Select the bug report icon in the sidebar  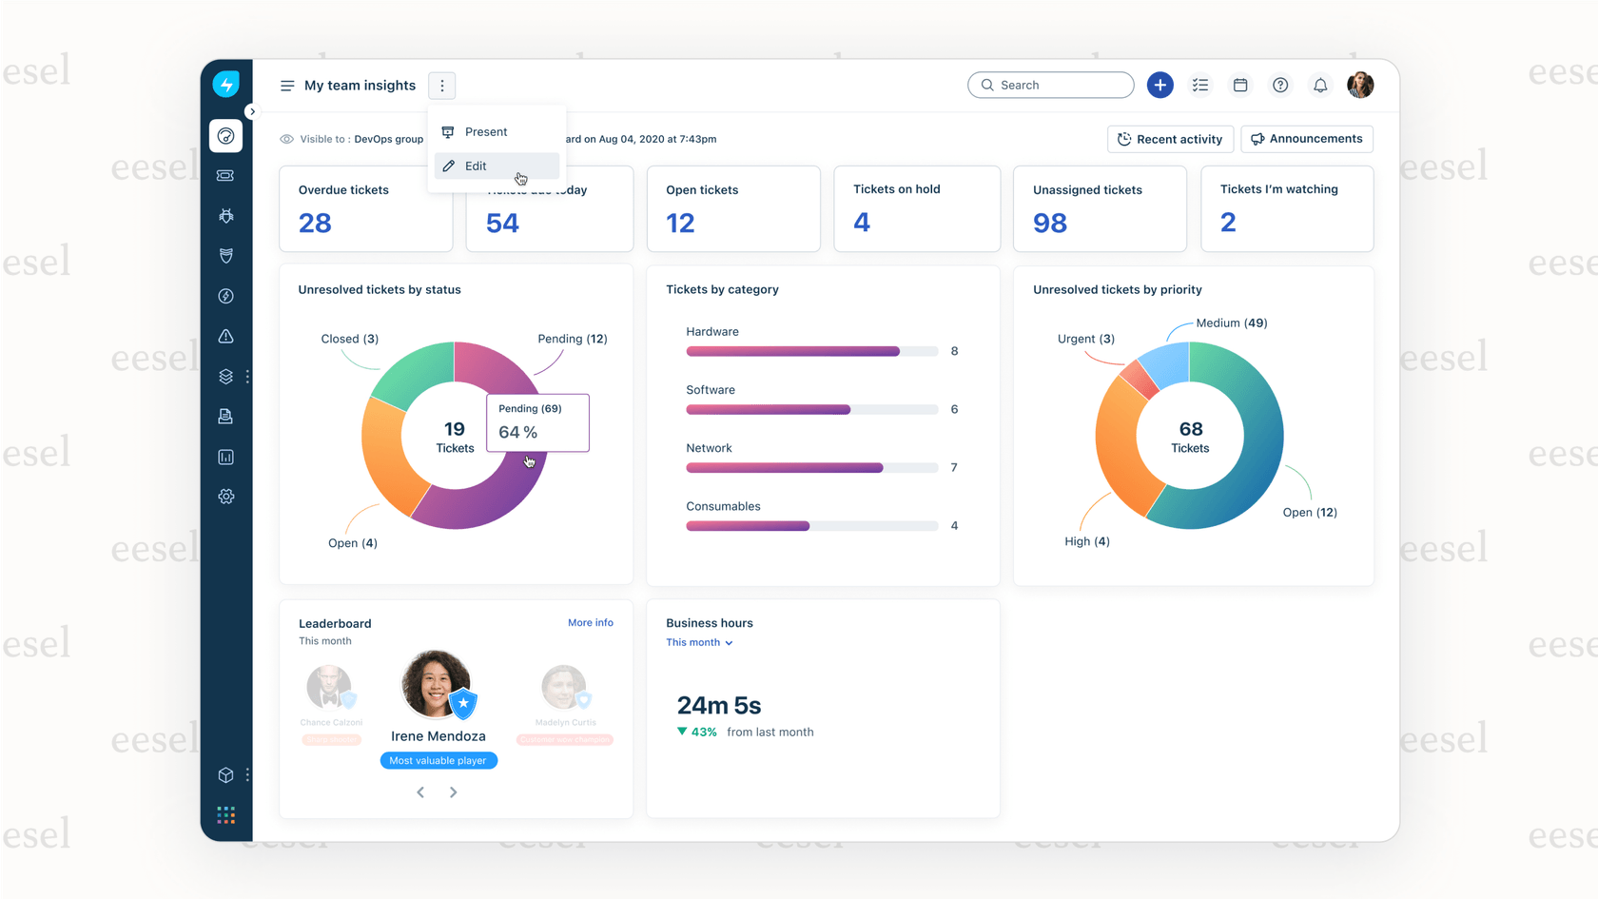tap(225, 216)
